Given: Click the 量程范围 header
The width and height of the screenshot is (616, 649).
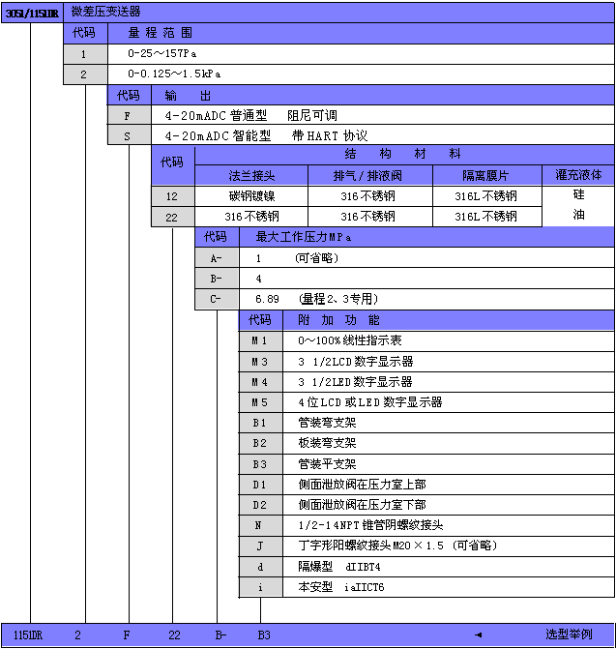Looking at the screenshot, I should point(160,33).
